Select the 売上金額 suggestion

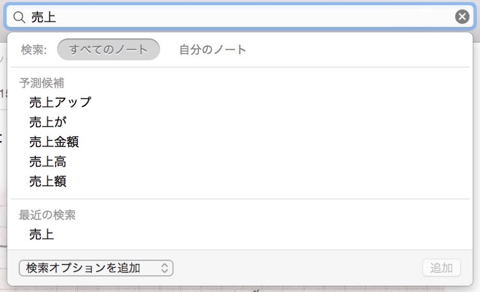(x=54, y=142)
